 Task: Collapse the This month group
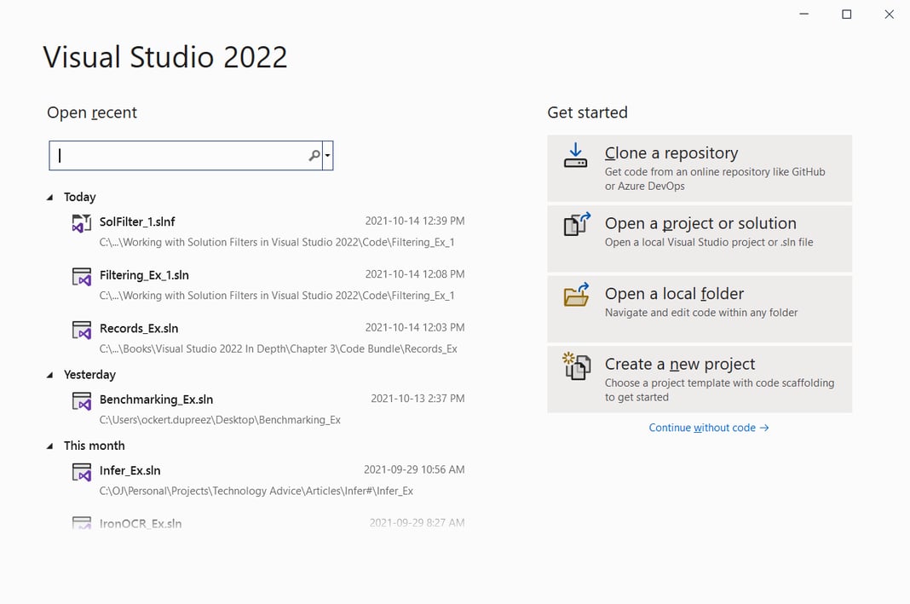pyautogui.click(x=50, y=445)
